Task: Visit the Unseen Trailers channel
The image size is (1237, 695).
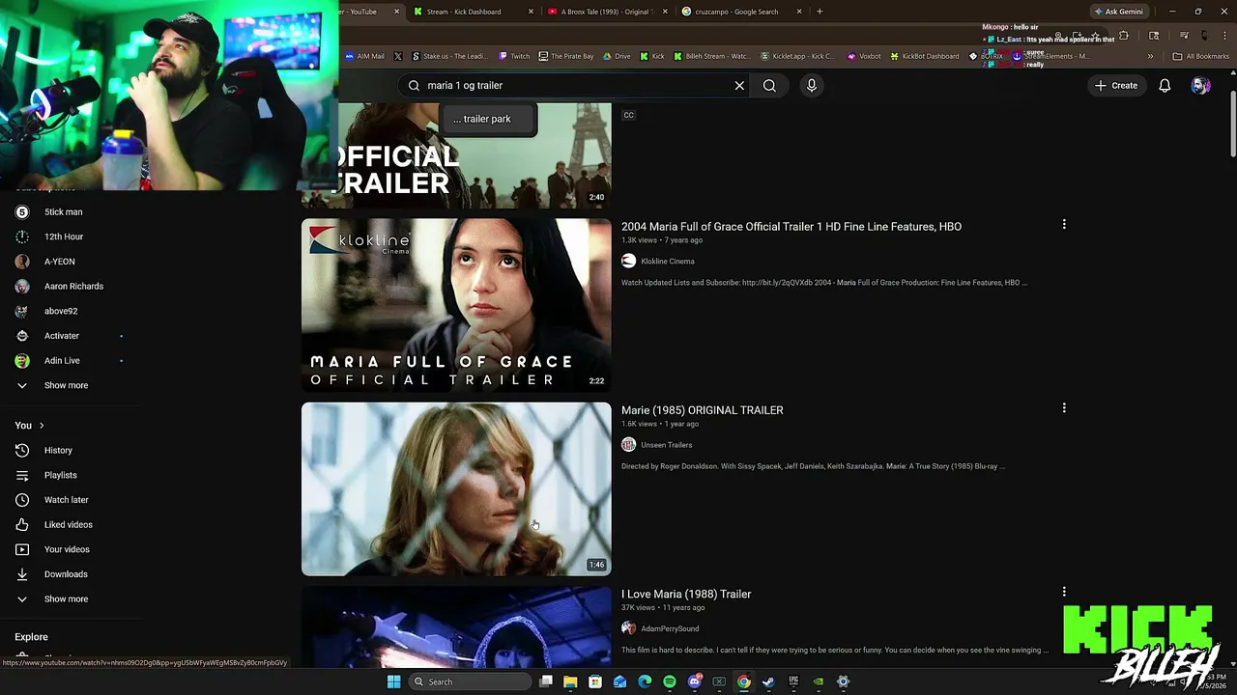Action: coord(666,445)
